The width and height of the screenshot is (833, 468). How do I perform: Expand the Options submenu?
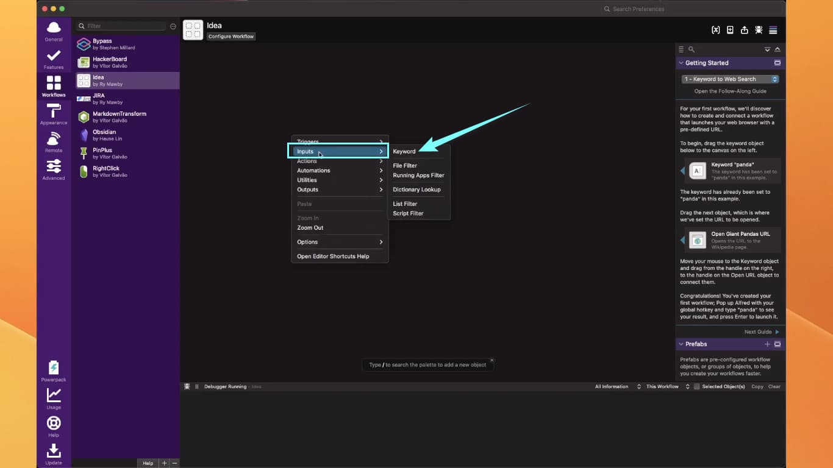pos(340,242)
